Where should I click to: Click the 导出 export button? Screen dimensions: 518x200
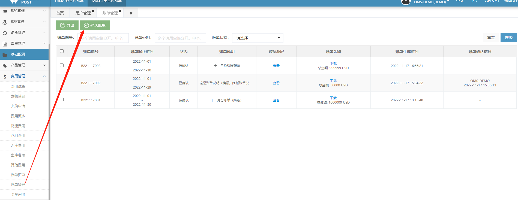tap(67, 25)
